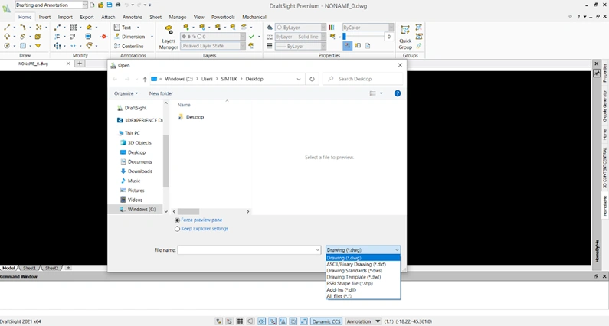609x326 pixels.
Task: Toggle the first Snap icon in status bar
Action: coord(219,321)
